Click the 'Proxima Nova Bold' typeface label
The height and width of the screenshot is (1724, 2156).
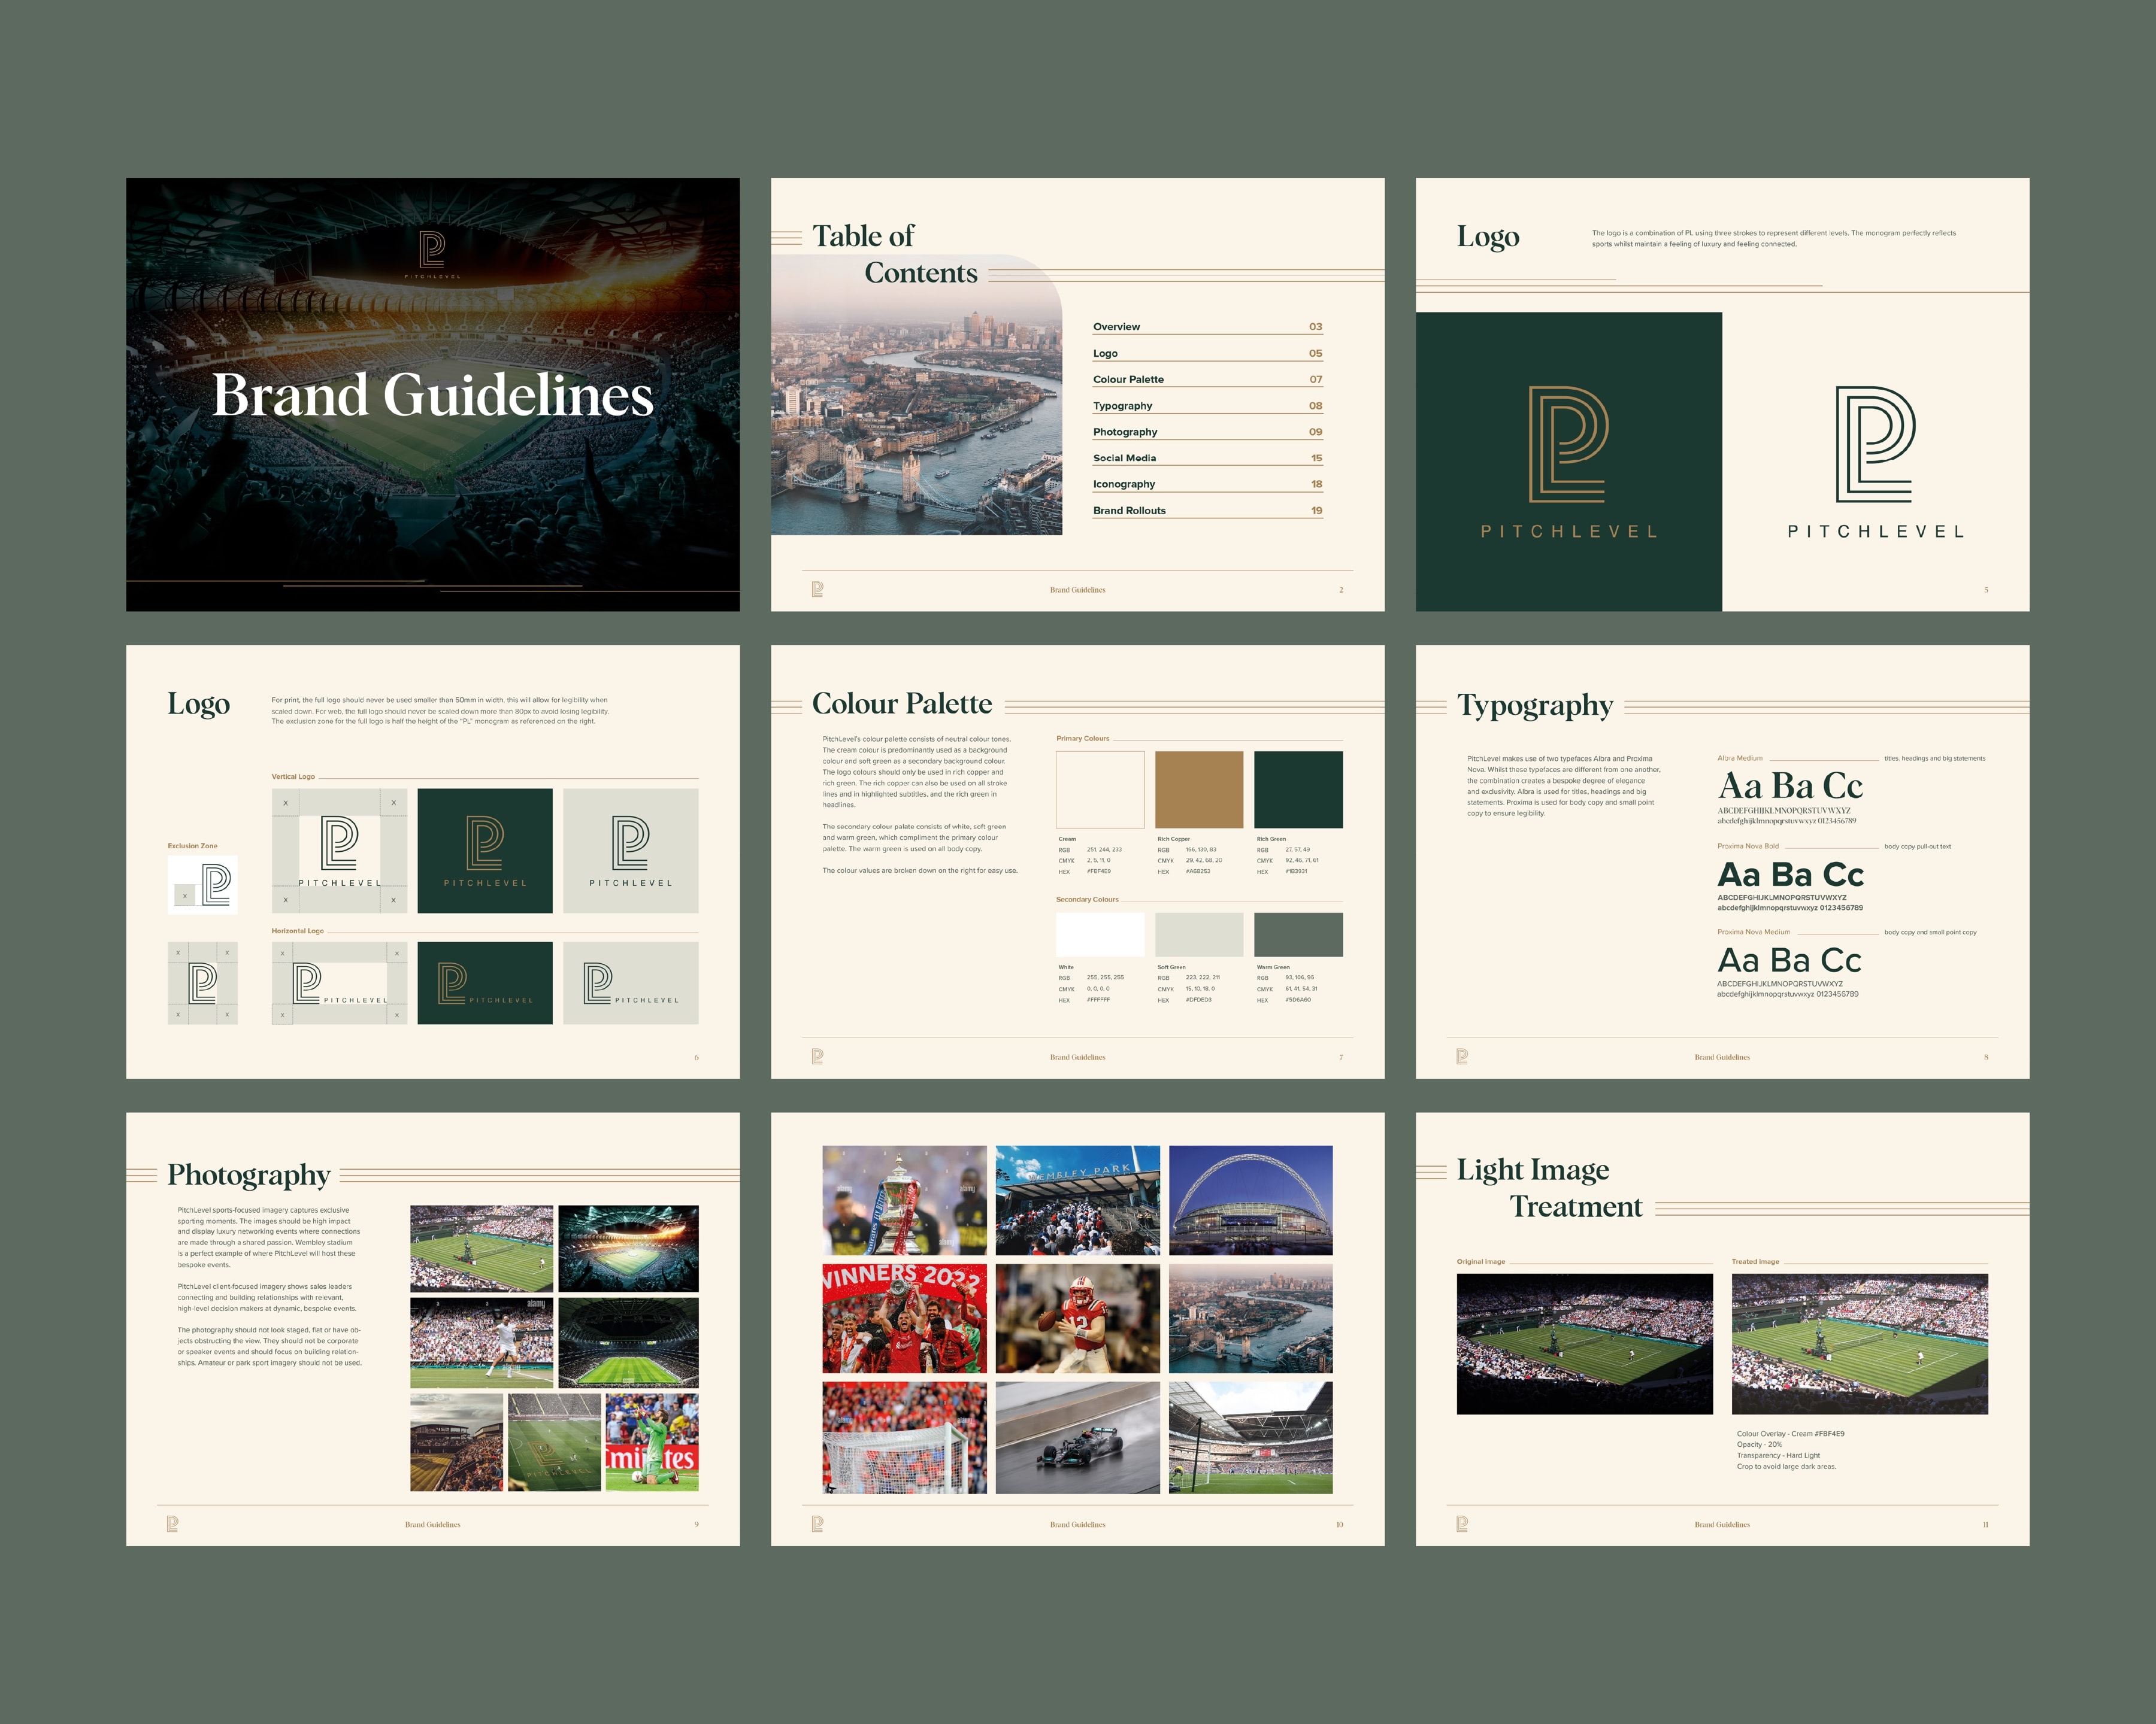(1748, 846)
